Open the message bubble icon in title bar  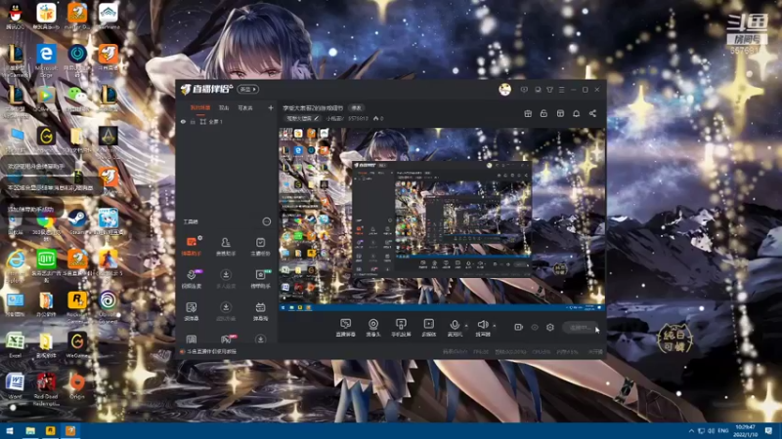[524, 90]
